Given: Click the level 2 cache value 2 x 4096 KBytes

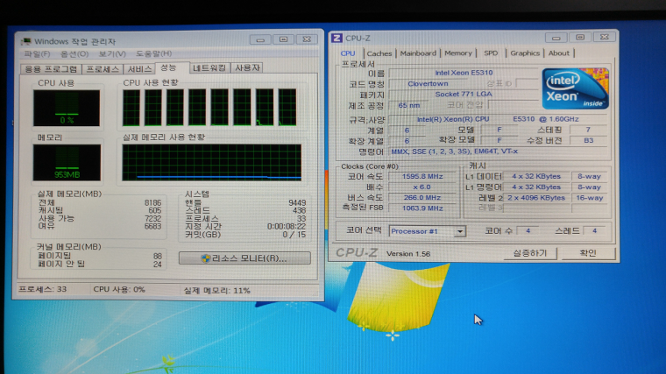Looking at the screenshot, I should click(x=536, y=198).
